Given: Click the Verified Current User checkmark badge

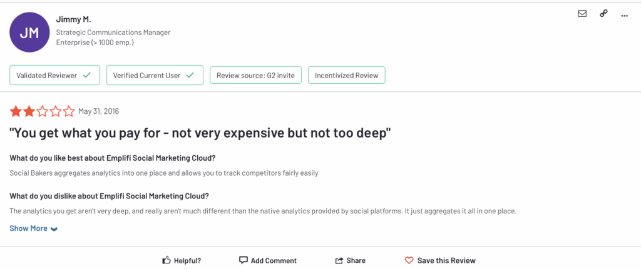Looking at the screenshot, I should [x=155, y=75].
